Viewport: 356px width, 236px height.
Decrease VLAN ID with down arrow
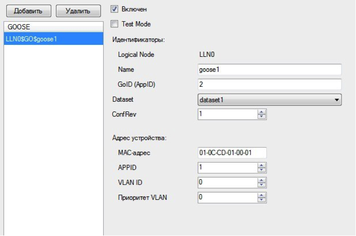coord(262,185)
